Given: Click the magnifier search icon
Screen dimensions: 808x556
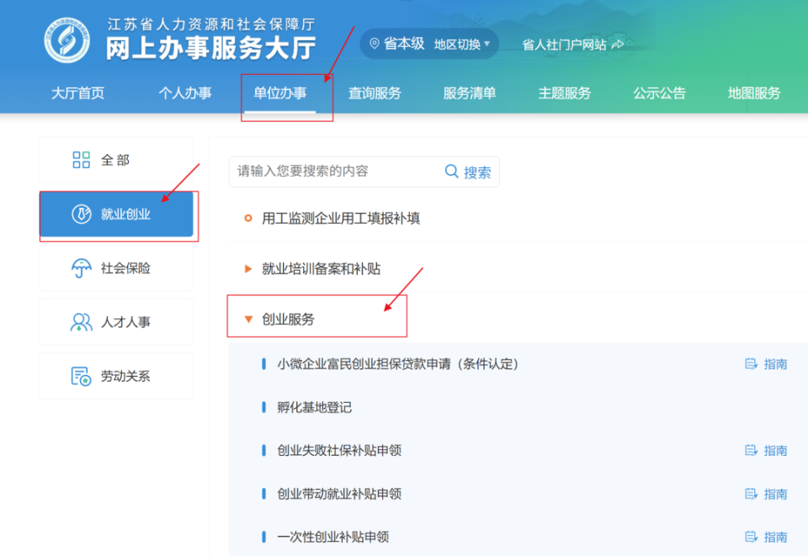Looking at the screenshot, I should point(452,172).
